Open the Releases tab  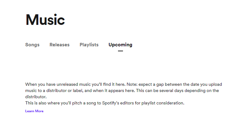coord(59,45)
